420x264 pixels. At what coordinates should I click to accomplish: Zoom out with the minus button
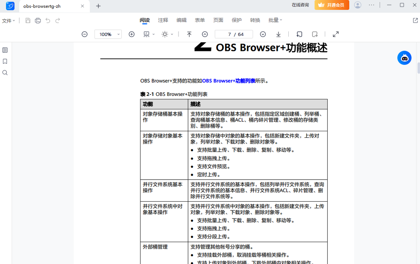(84, 34)
